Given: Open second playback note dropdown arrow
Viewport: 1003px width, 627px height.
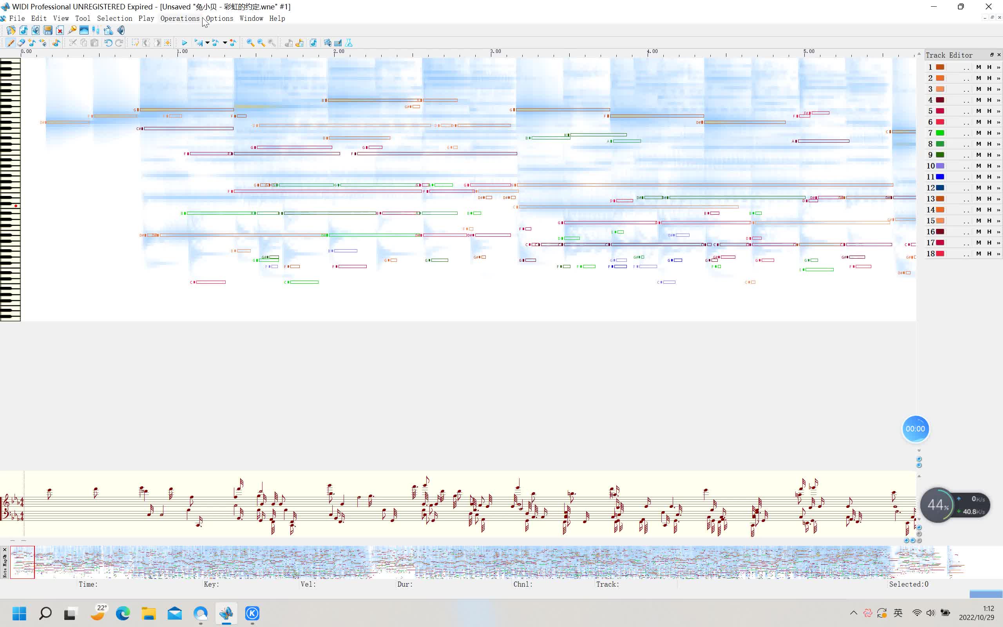Looking at the screenshot, I should click(x=224, y=43).
